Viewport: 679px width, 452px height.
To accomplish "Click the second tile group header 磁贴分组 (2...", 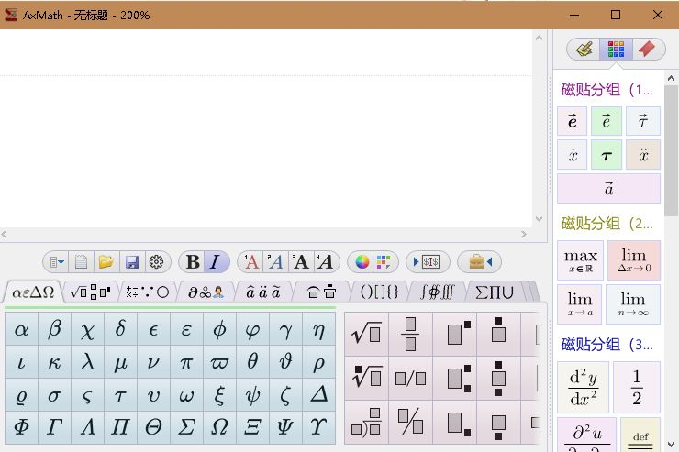I will coord(607,224).
